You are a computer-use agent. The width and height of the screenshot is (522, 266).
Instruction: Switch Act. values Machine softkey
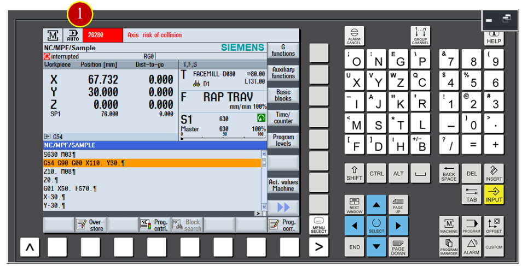point(283,185)
